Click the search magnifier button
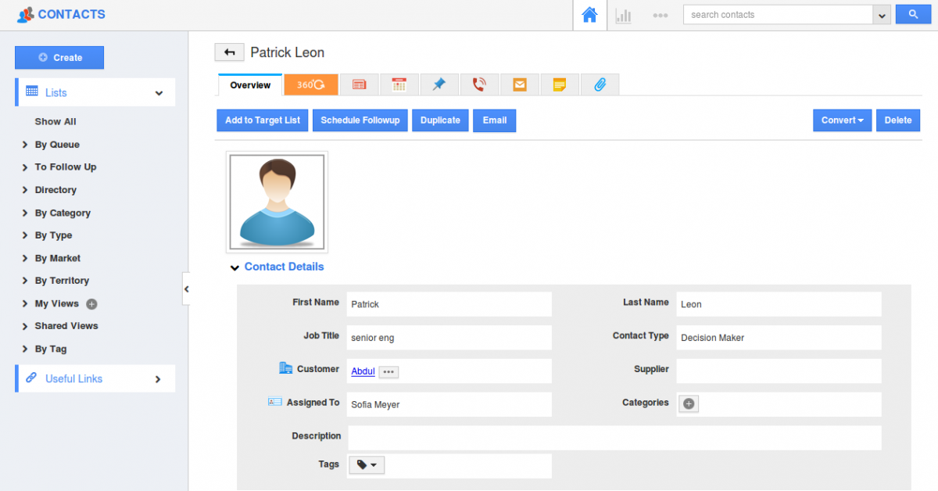Screen dimensions: 938x491 click(x=913, y=14)
